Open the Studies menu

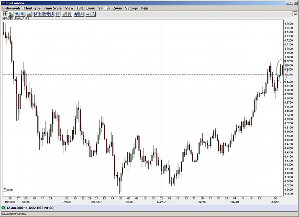tap(104, 8)
